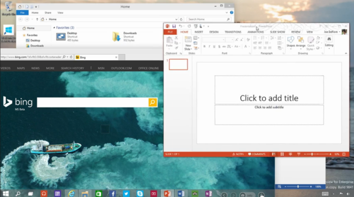
Task: Select slide 1 thumbnail
Action: click(x=178, y=64)
